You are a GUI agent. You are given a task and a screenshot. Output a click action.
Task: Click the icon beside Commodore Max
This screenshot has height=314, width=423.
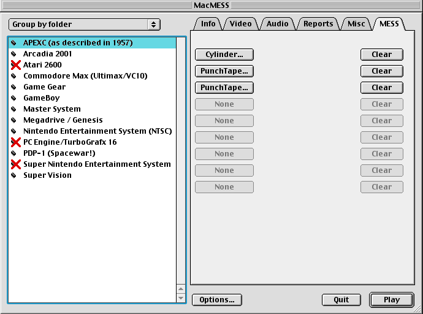point(13,76)
